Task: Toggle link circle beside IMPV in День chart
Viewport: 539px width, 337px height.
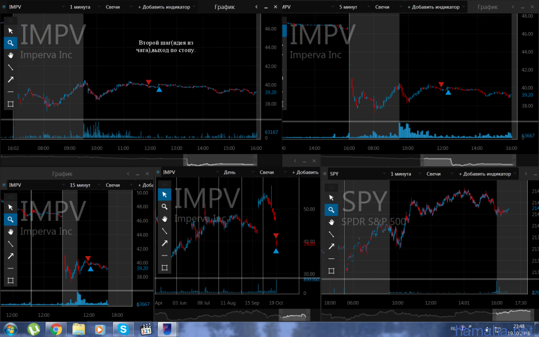Action: pos(158,172)
